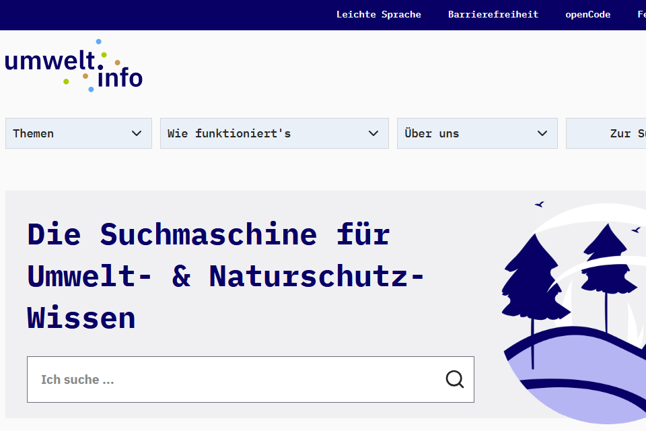Click the bird at the right edge

635,230
